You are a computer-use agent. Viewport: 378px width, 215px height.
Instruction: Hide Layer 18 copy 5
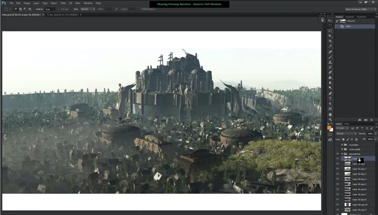(x=337, y=184)
